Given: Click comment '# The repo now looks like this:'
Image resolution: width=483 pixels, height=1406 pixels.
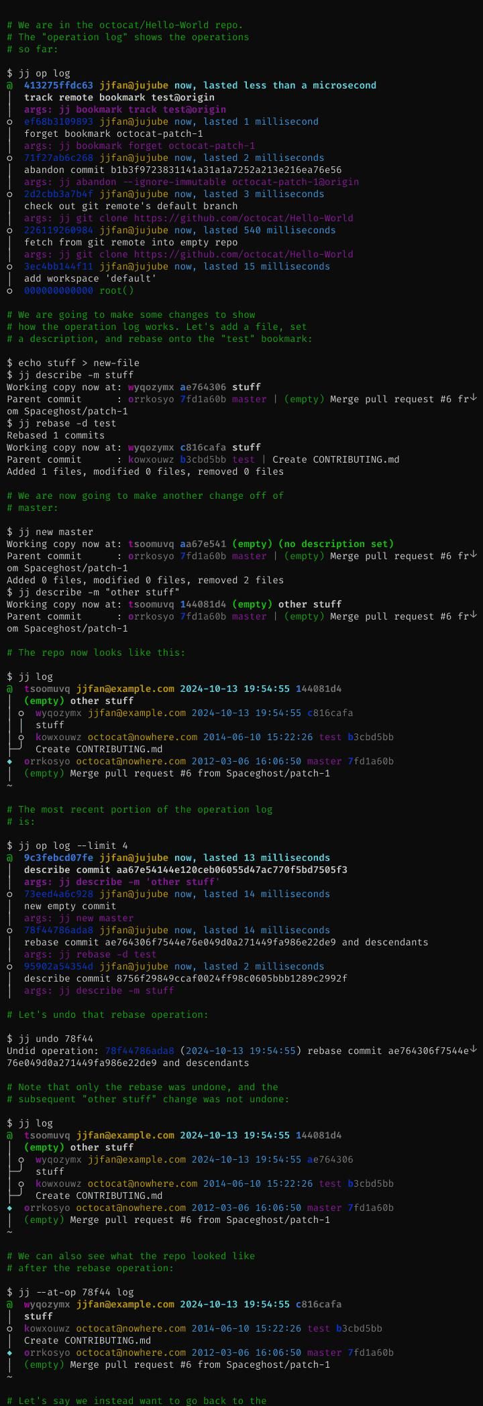Looking at the screenshot, I should (96, 652).
